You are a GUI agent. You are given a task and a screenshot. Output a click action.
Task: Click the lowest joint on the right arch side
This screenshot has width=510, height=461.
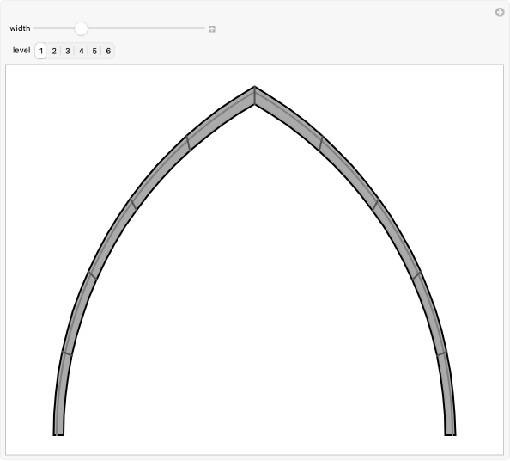[441, 353]
